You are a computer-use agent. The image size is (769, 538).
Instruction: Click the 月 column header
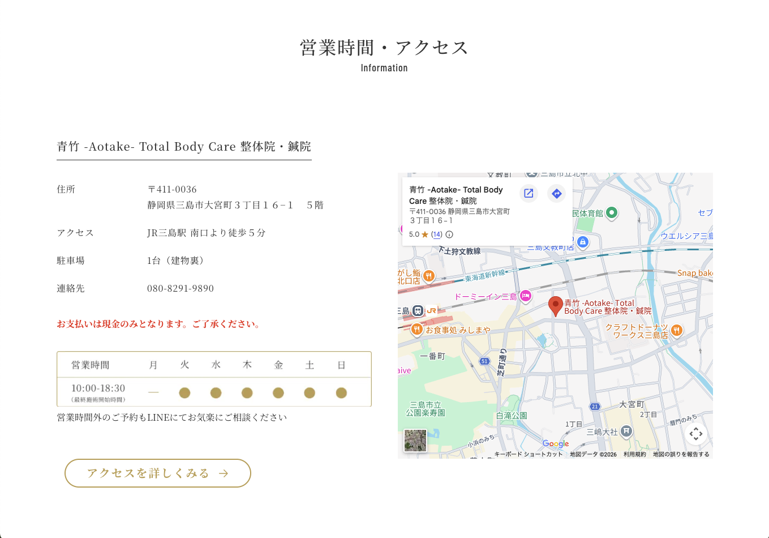[x=153, y=365]
